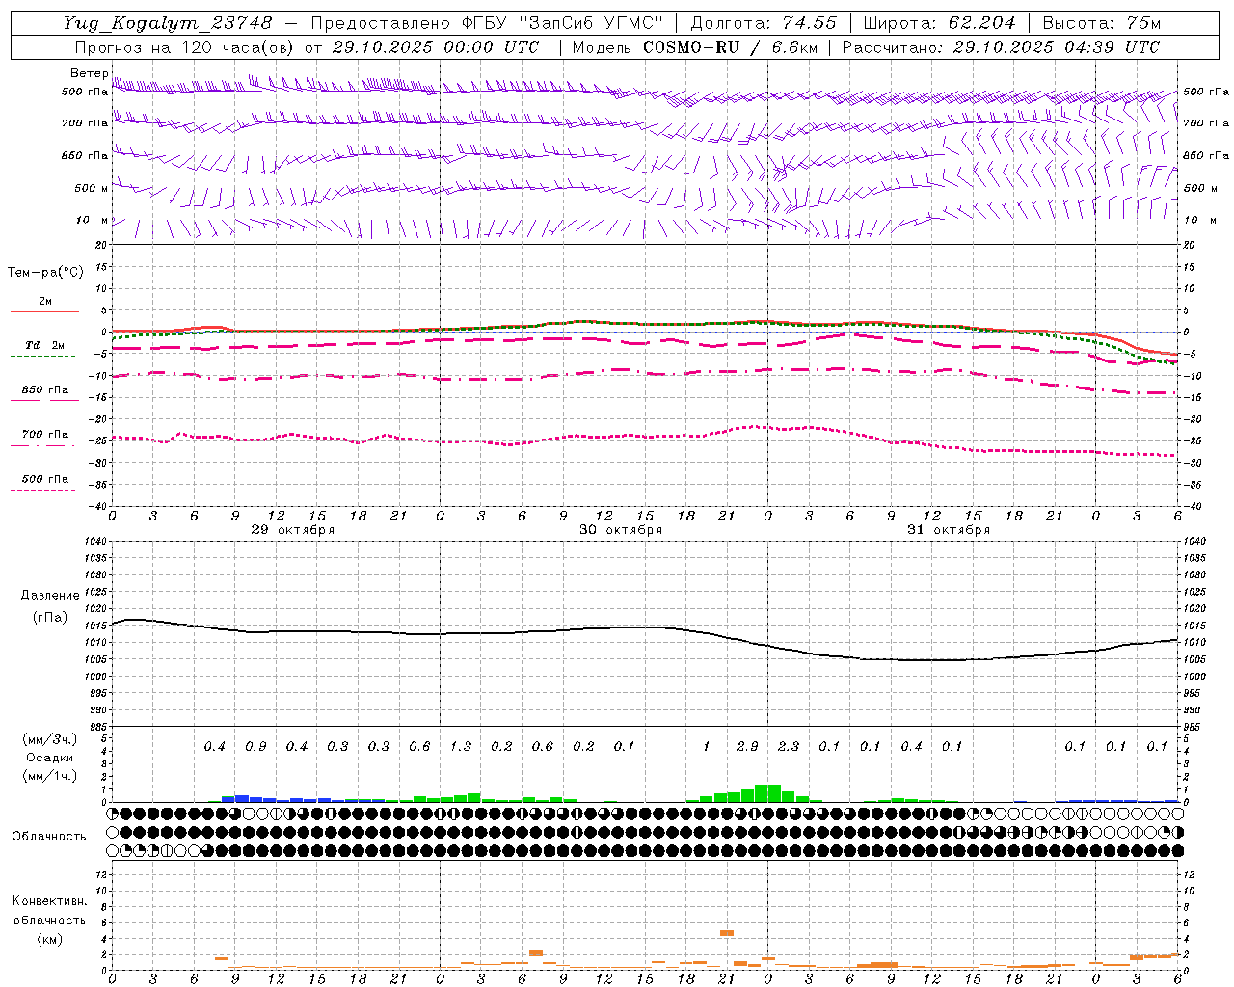Click the 29 октября date label
The width and height of the screenshot is (1234, 987).
click(x=292, y=530)
